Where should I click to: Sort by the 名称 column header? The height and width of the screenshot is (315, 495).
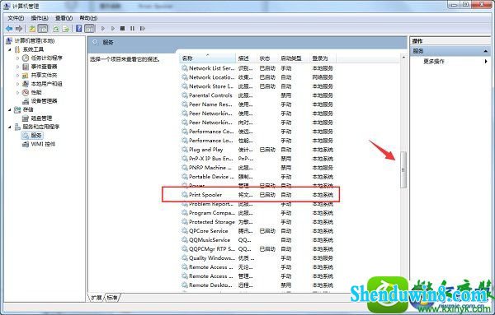208,58
